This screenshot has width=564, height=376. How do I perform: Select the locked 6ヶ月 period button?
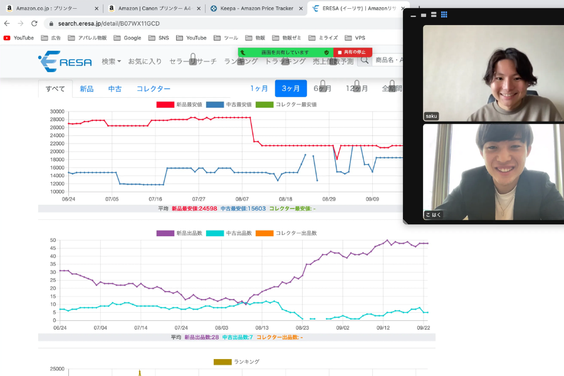[322, 88]
